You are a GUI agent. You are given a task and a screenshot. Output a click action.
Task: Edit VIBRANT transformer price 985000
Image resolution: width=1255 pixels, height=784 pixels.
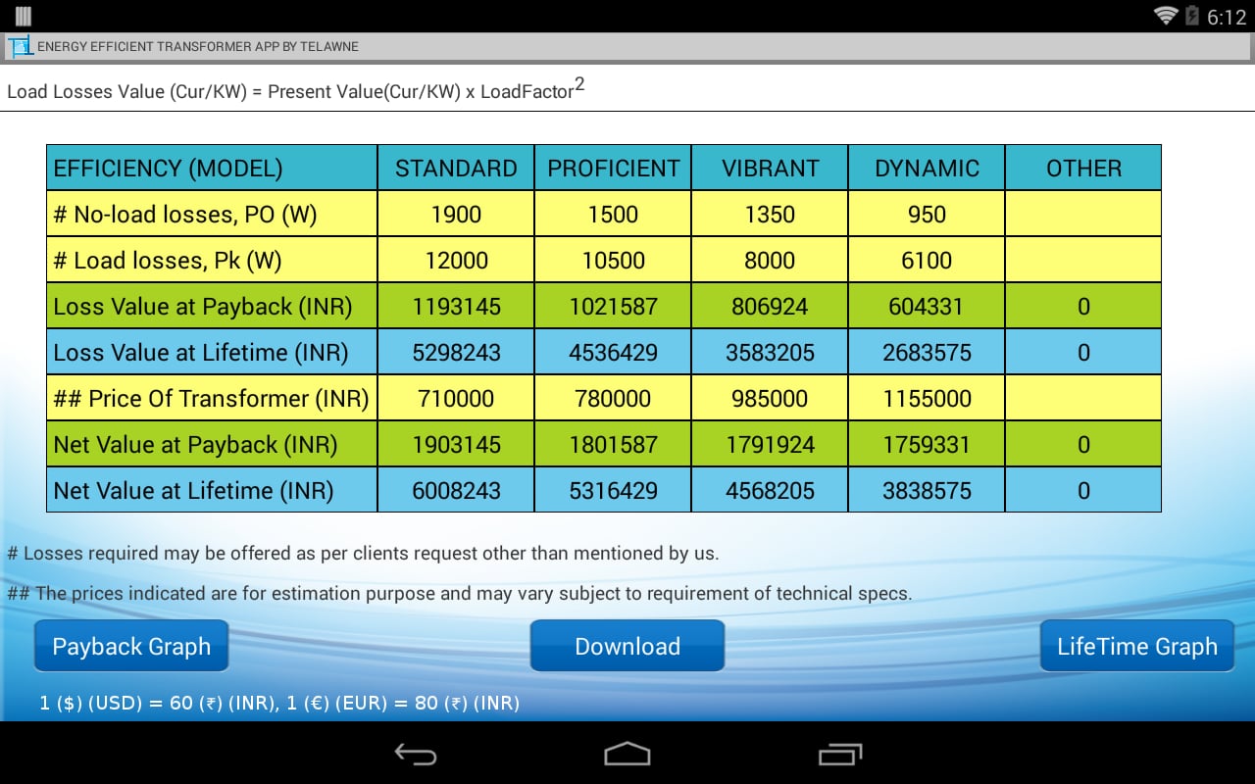pyautogui.click(x=770, y=398)
